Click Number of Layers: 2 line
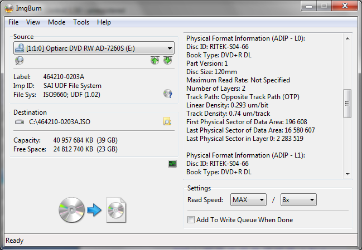The image size is (362, 250). (x=216, y=89)
